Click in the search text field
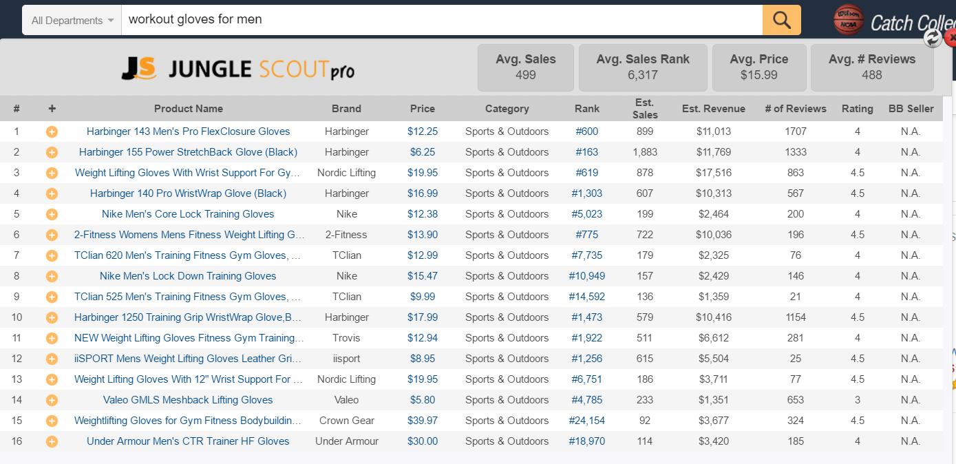 tap(440, 20)
